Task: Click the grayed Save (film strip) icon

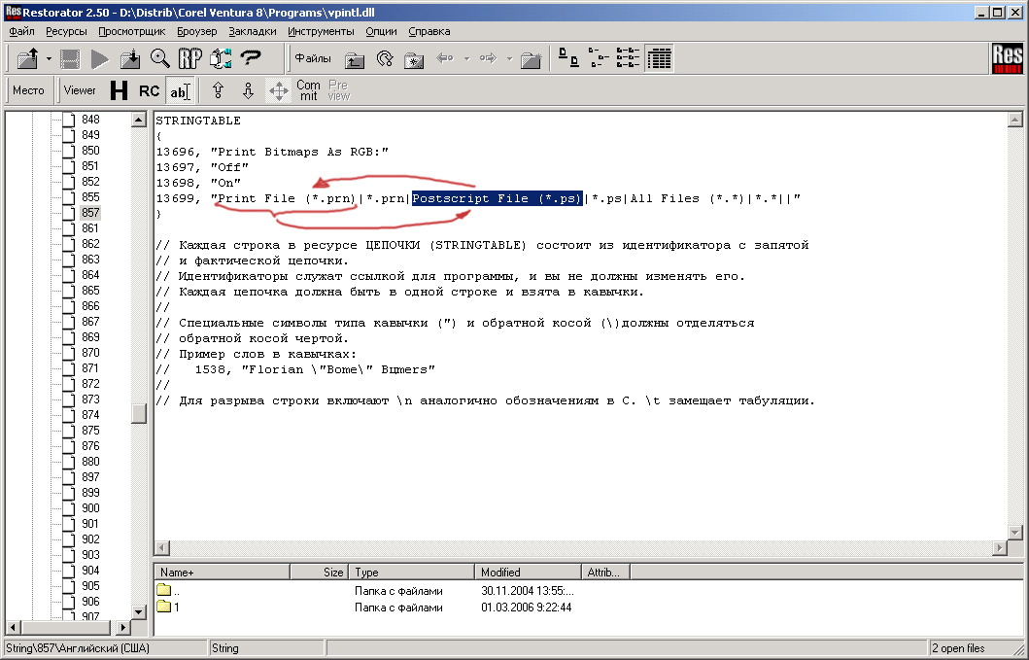Action: pos(70,58)
